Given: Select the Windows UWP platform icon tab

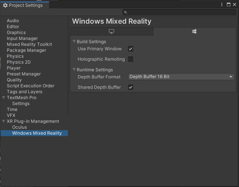Looking at the screenshot, I should [194, 31].
